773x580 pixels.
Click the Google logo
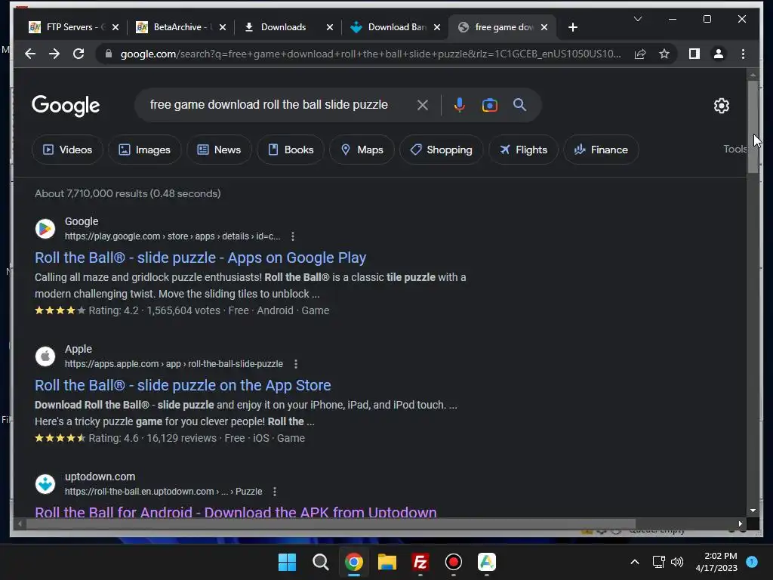[66, 105]
